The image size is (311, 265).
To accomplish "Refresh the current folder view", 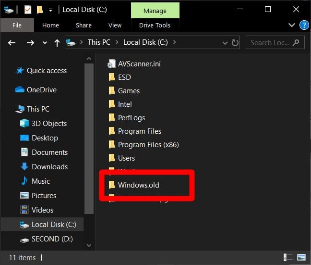I will pos(235,43).
